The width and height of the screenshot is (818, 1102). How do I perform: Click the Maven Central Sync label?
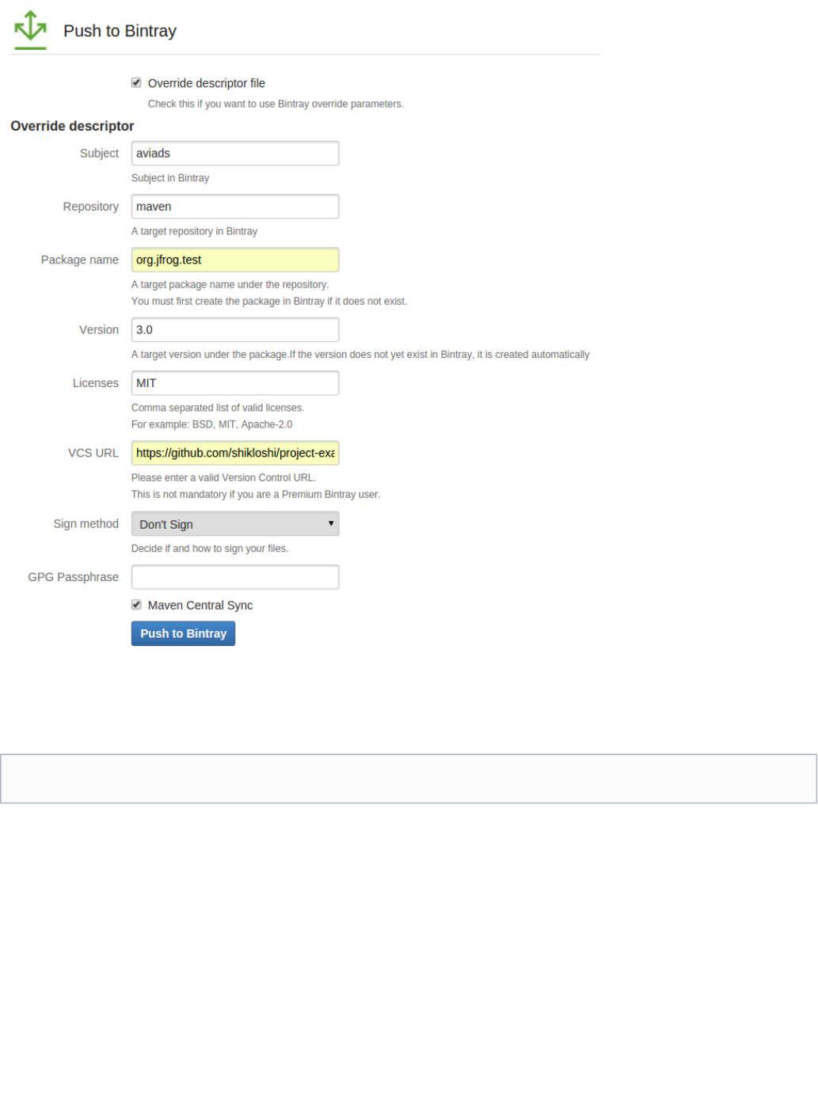click(200, 606)
